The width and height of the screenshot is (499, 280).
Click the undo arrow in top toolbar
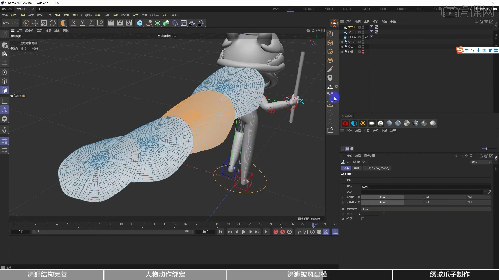(6, 23)
